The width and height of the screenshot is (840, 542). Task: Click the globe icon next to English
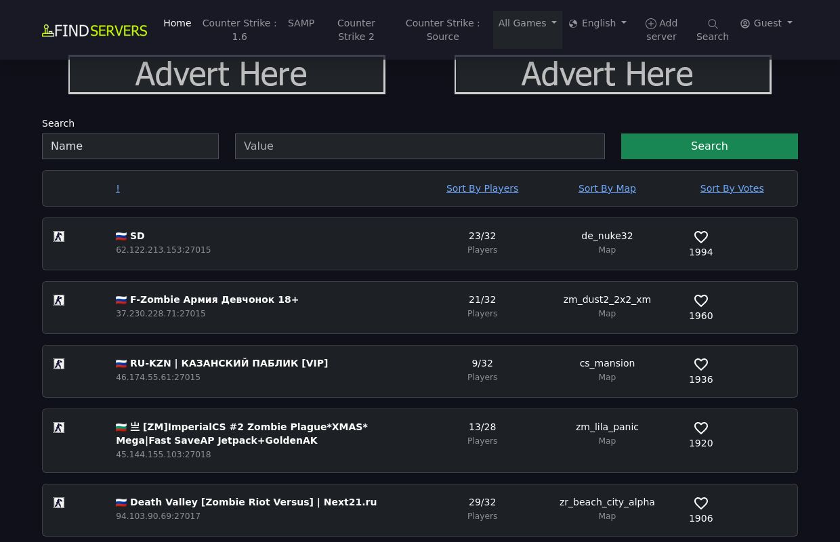573,23
